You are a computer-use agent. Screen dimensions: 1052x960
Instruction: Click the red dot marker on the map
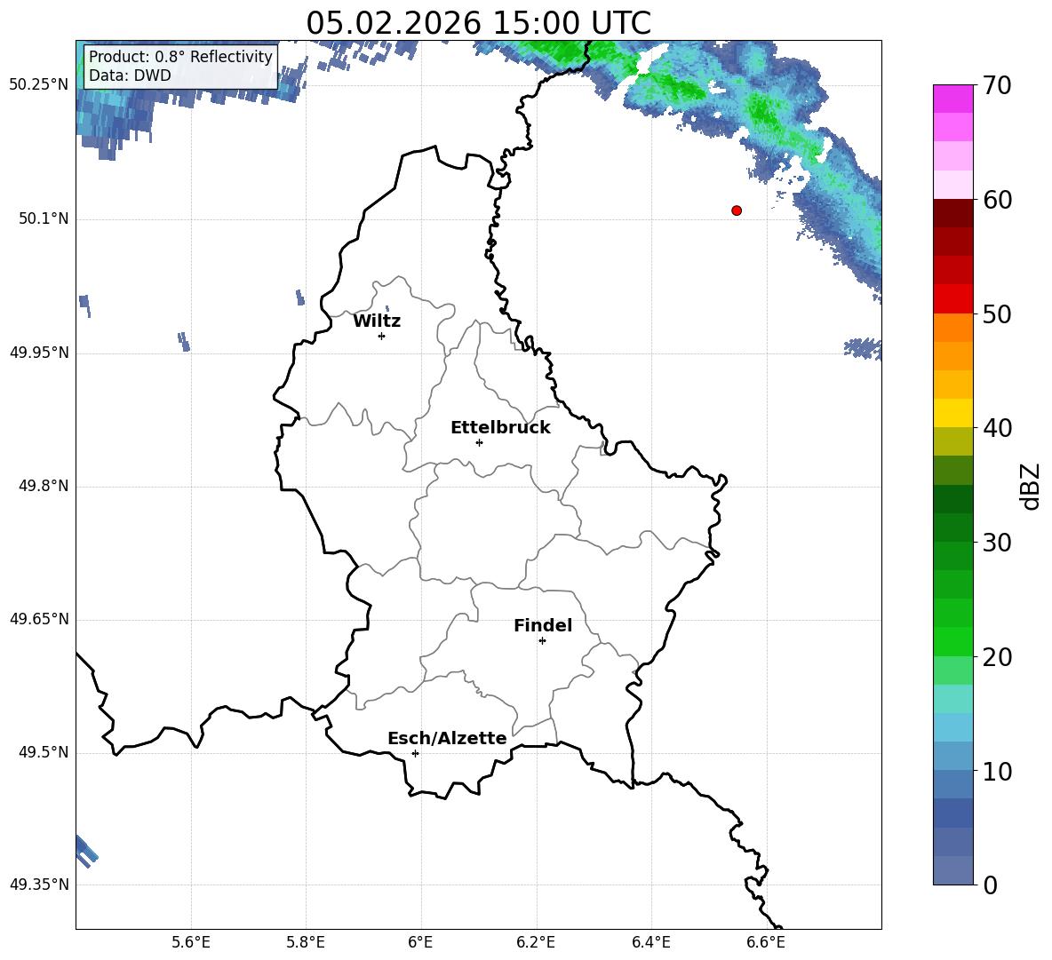pyautogui.click(x=737, y=210)
